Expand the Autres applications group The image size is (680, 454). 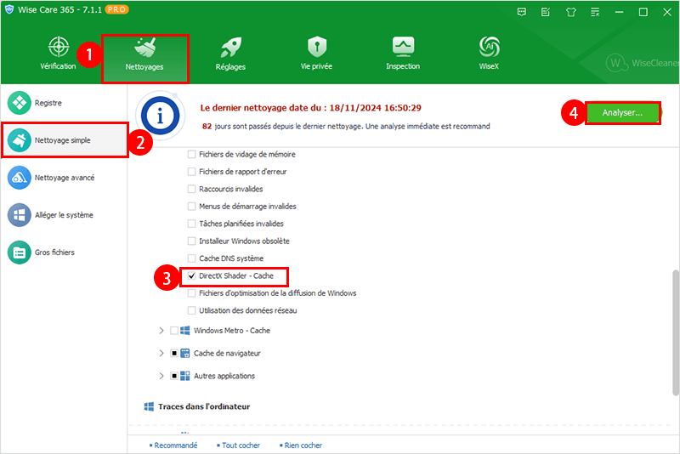tap(161, 376)
